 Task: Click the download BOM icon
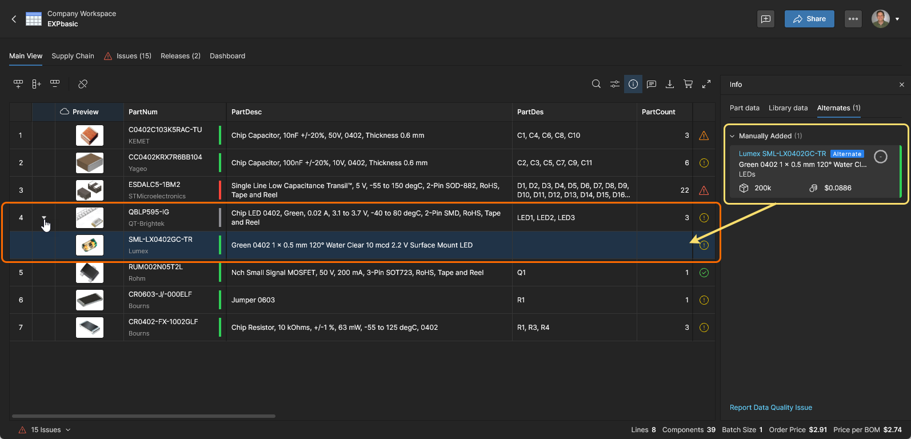[670, 84]
